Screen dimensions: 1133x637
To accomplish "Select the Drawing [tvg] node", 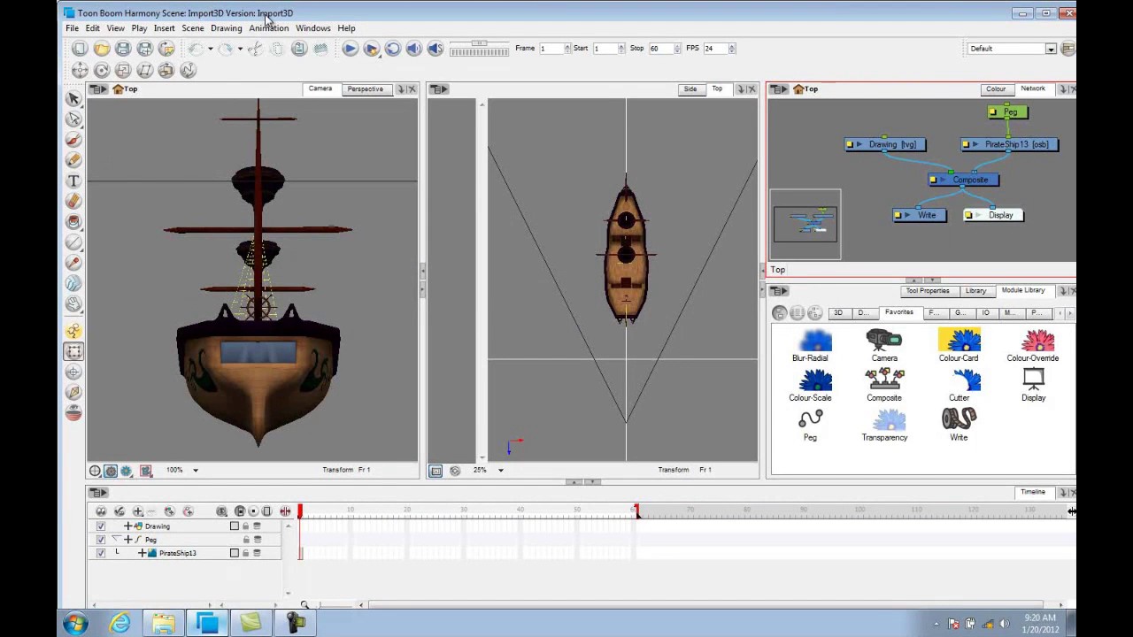I will point(885,144).
